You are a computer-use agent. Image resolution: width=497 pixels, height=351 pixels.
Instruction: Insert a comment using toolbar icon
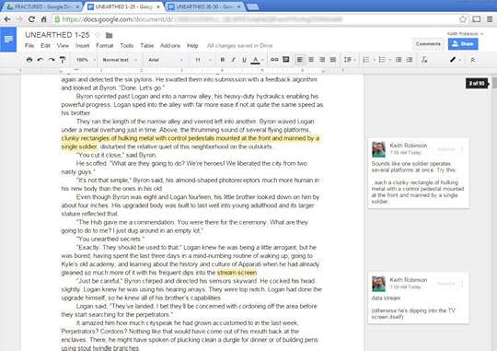tap(286, 59)
